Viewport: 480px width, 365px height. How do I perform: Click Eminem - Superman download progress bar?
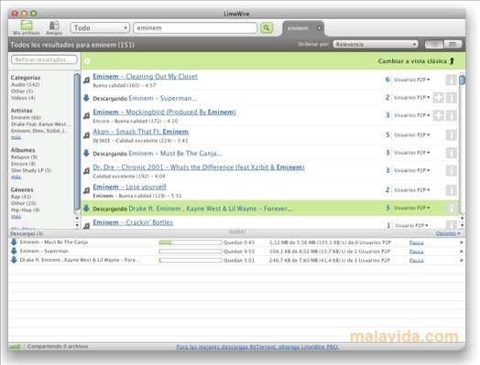pyautogui.click(x=191, y=252)
